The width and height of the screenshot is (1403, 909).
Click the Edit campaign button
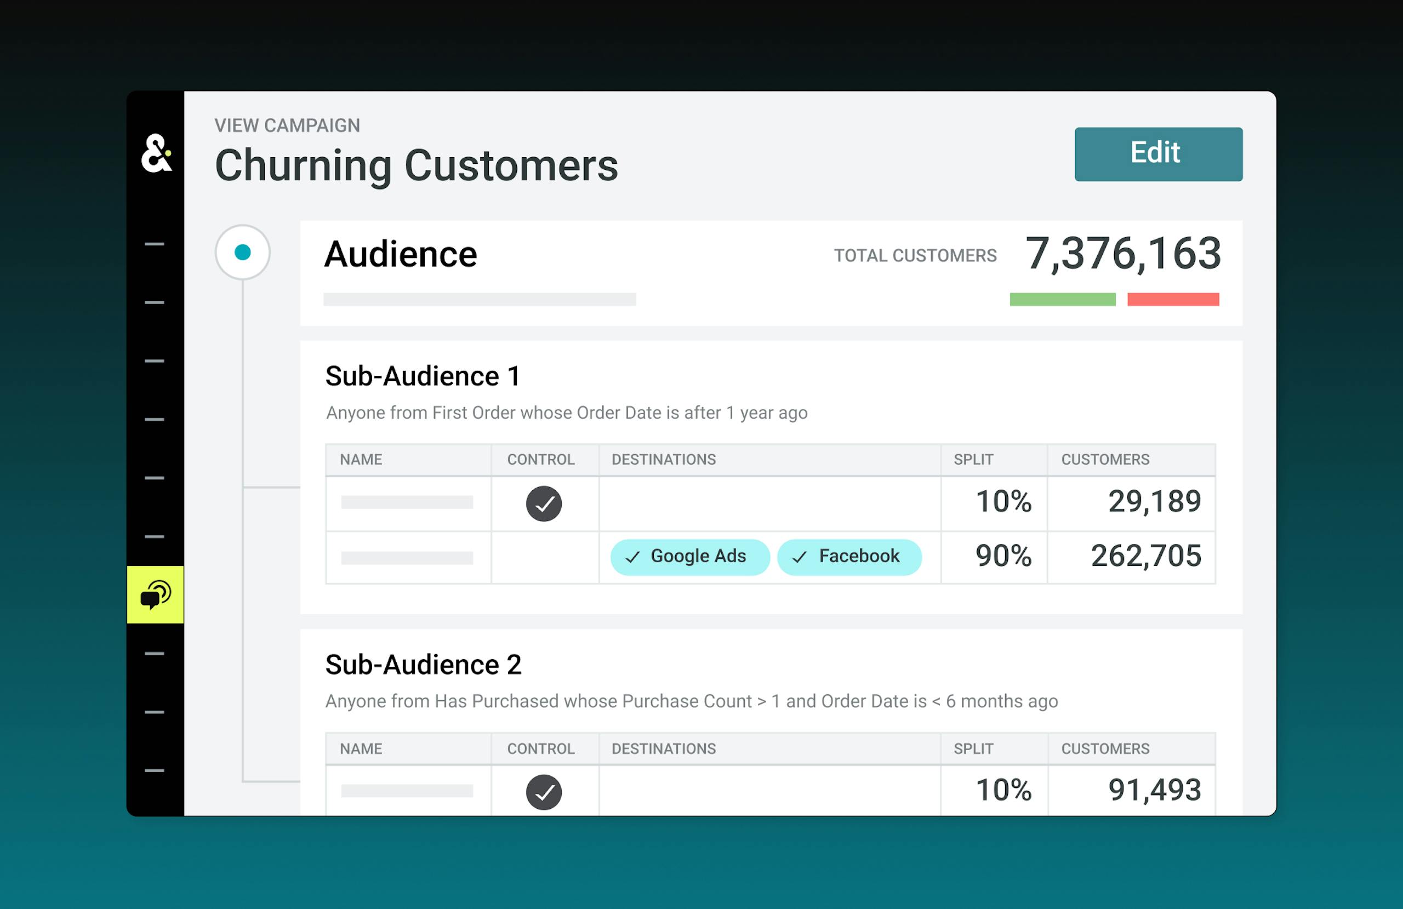1158,154
